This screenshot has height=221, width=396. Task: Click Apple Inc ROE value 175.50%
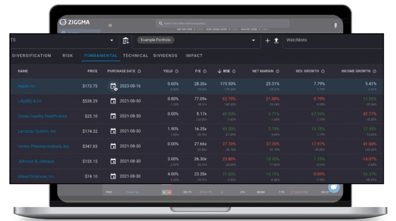[x=228, y=84]
